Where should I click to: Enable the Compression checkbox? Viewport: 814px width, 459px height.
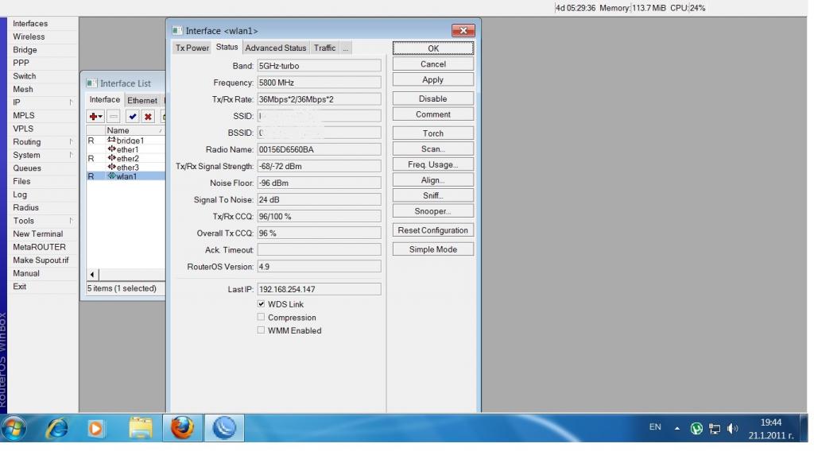coord(262,318)
